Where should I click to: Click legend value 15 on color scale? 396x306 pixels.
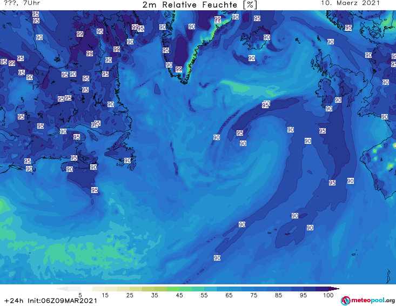[x=105, y=295]
